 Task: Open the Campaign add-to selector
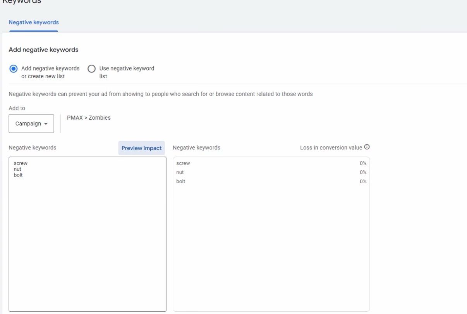coord(31,124)
